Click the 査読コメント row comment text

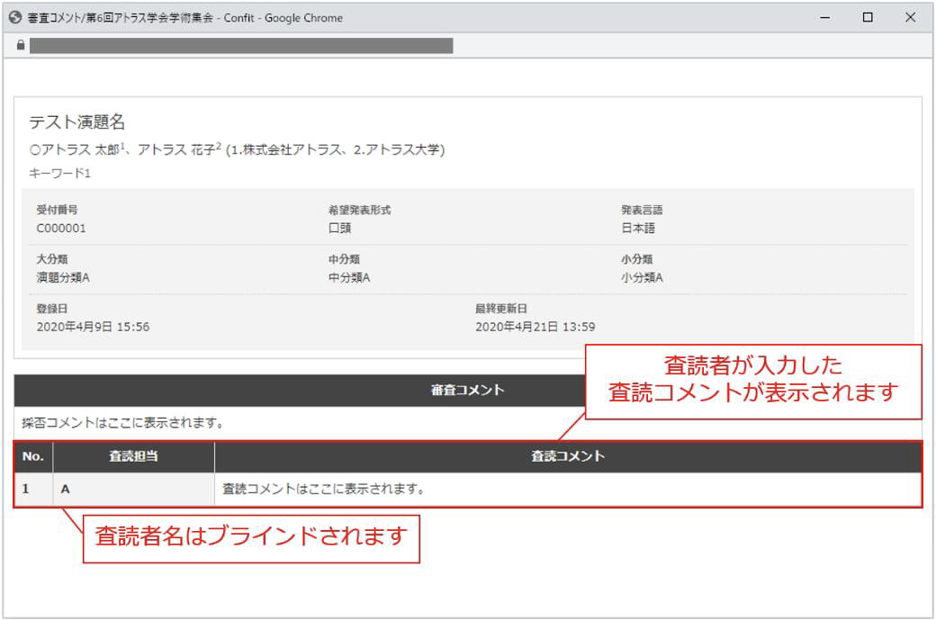[323, 490]
